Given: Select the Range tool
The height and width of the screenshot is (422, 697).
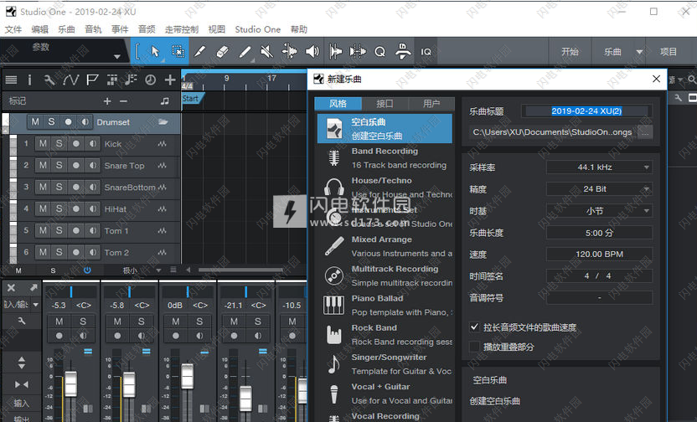Looking at the screenshot, I should click(178, 52).
